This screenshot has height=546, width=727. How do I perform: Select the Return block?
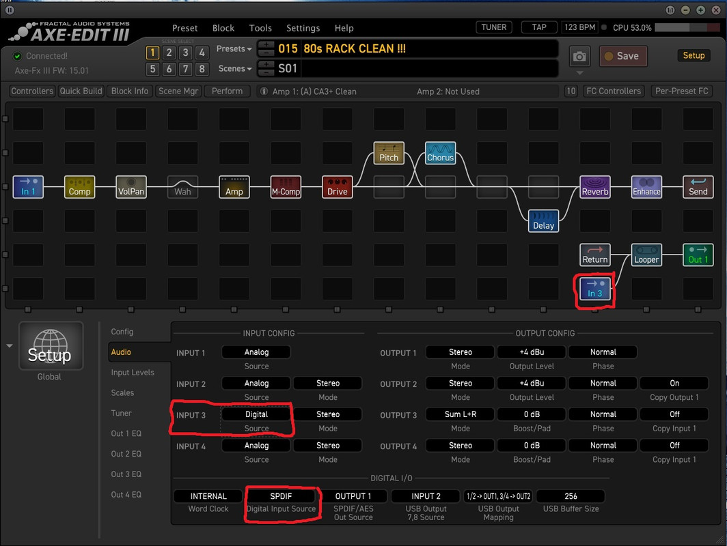(595, 255)
